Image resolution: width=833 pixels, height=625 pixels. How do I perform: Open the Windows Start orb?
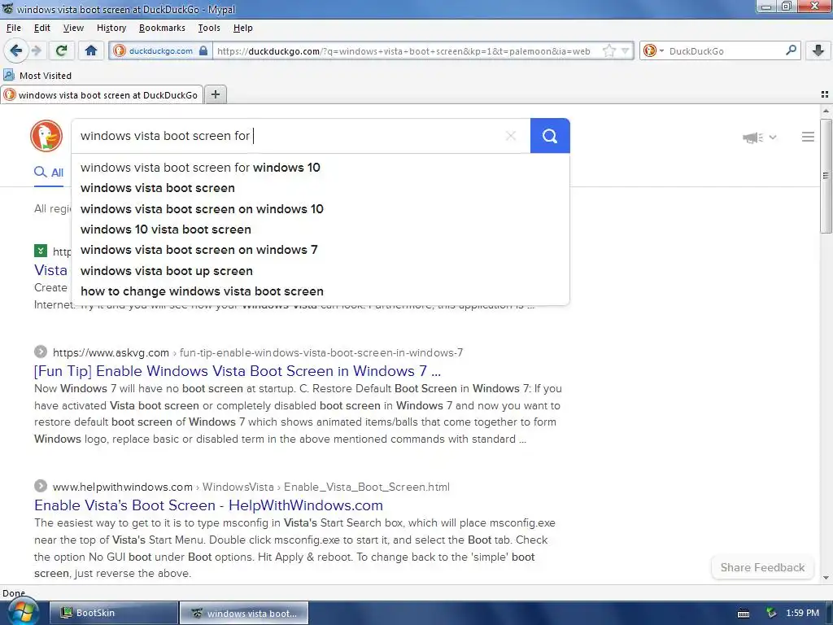(x=22, y=612)
